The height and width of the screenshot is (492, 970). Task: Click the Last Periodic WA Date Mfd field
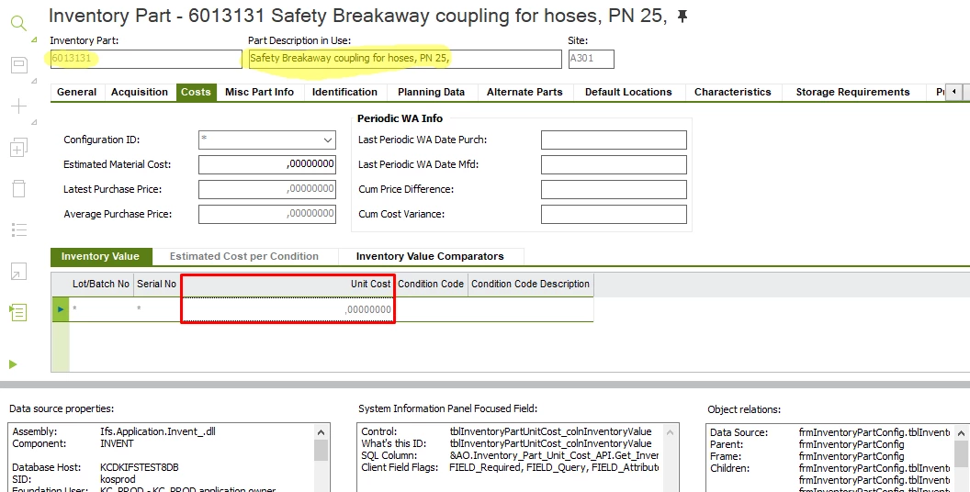(614, 164)
